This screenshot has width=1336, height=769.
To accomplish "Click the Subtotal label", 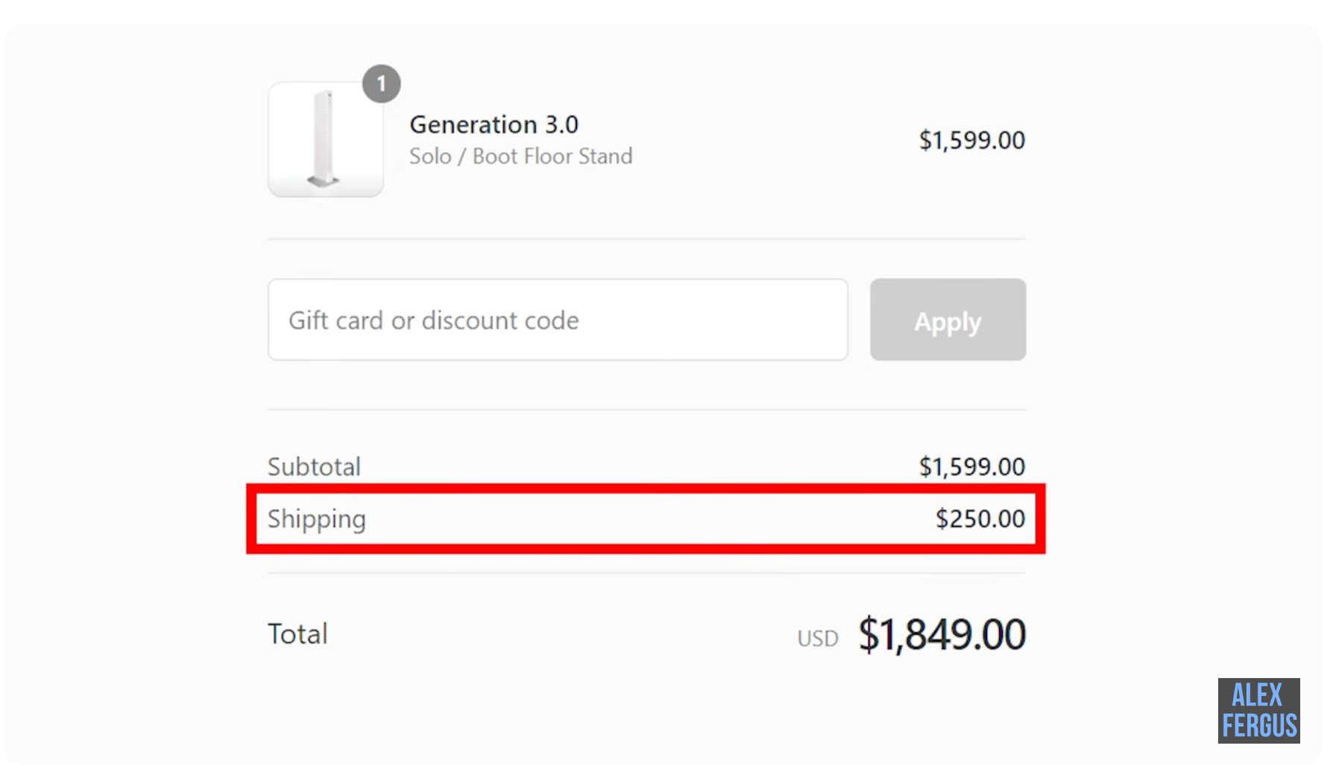I will click(x=314, y=466).
